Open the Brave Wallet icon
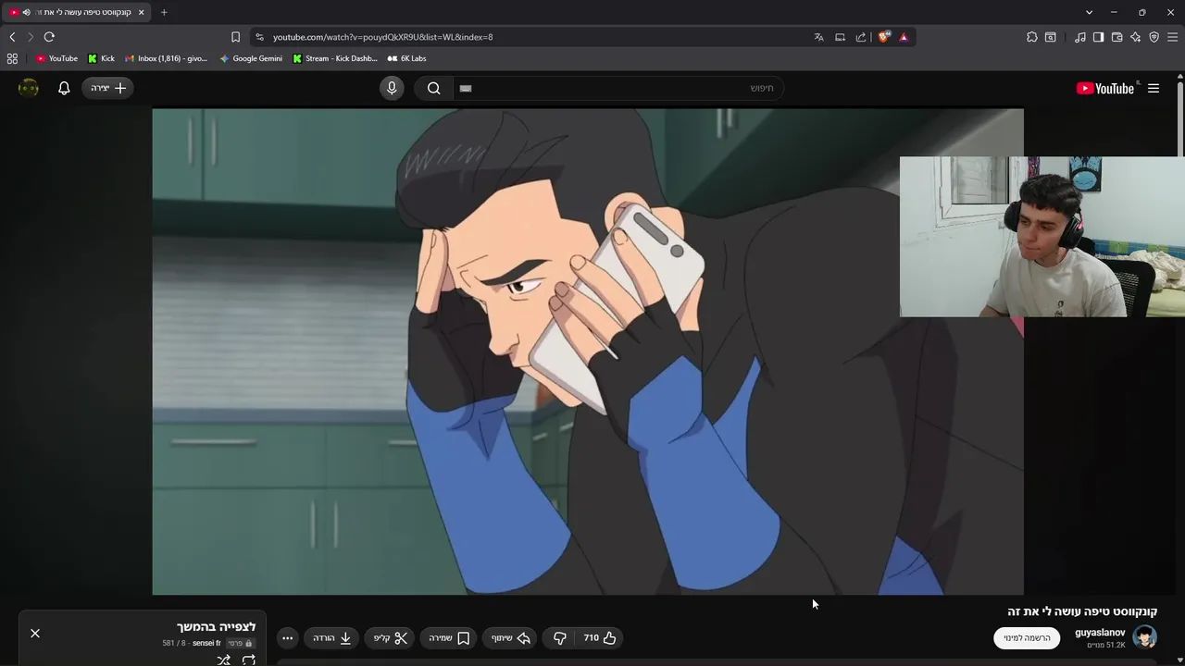 click(1116, 37)
